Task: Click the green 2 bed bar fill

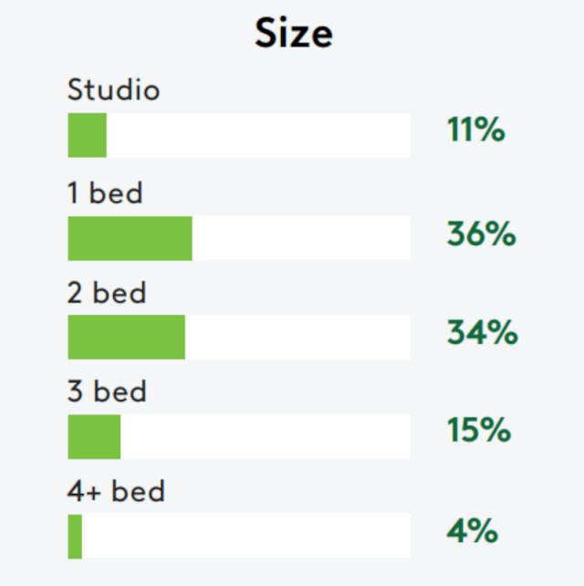Action: [x=126, y=337]
